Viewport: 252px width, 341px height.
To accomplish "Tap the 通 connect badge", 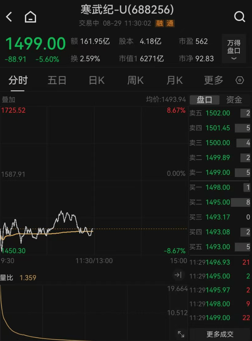I will pos(170,23).
